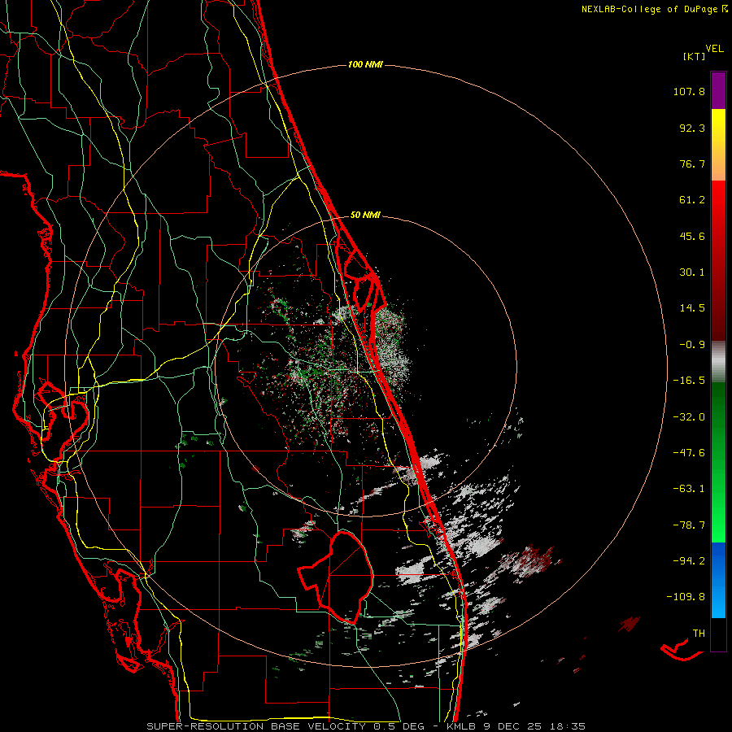Click the 61.2 scale value

[692, 200]
